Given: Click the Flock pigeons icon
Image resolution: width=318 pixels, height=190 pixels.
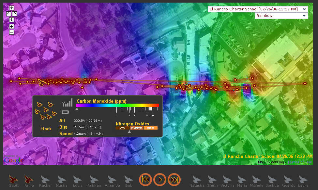Looking at the screenshot, I should [46, 111].
